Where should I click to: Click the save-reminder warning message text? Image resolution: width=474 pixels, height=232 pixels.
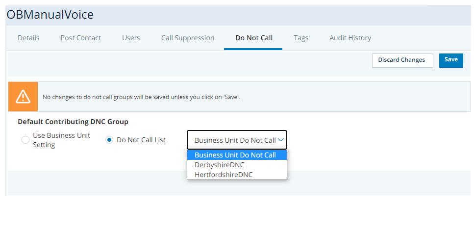tap(142, 97)
